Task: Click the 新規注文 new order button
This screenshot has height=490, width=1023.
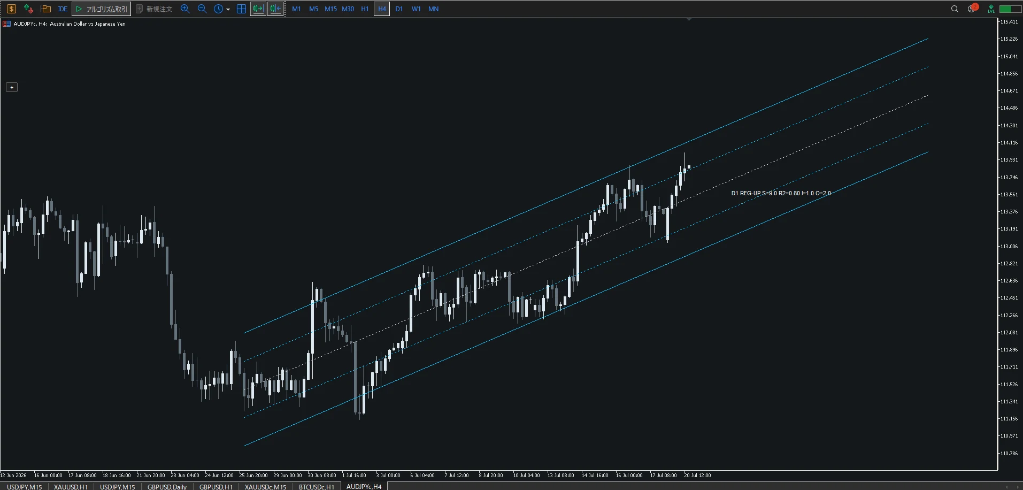Action: [x=153, y=9]
